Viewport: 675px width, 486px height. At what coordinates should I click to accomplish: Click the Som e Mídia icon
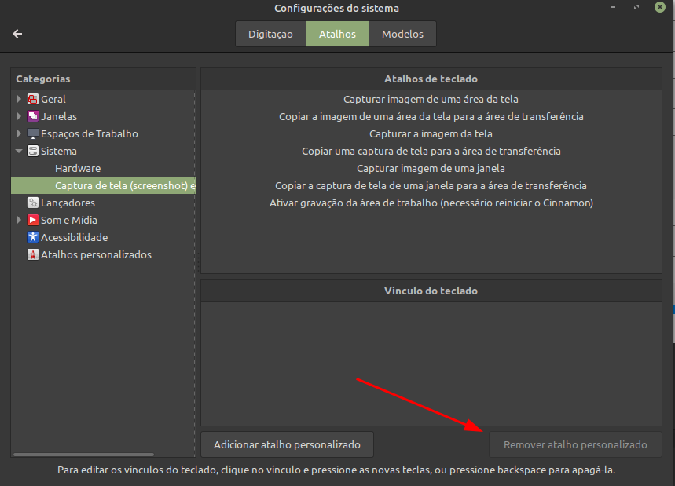click(33, 220)
